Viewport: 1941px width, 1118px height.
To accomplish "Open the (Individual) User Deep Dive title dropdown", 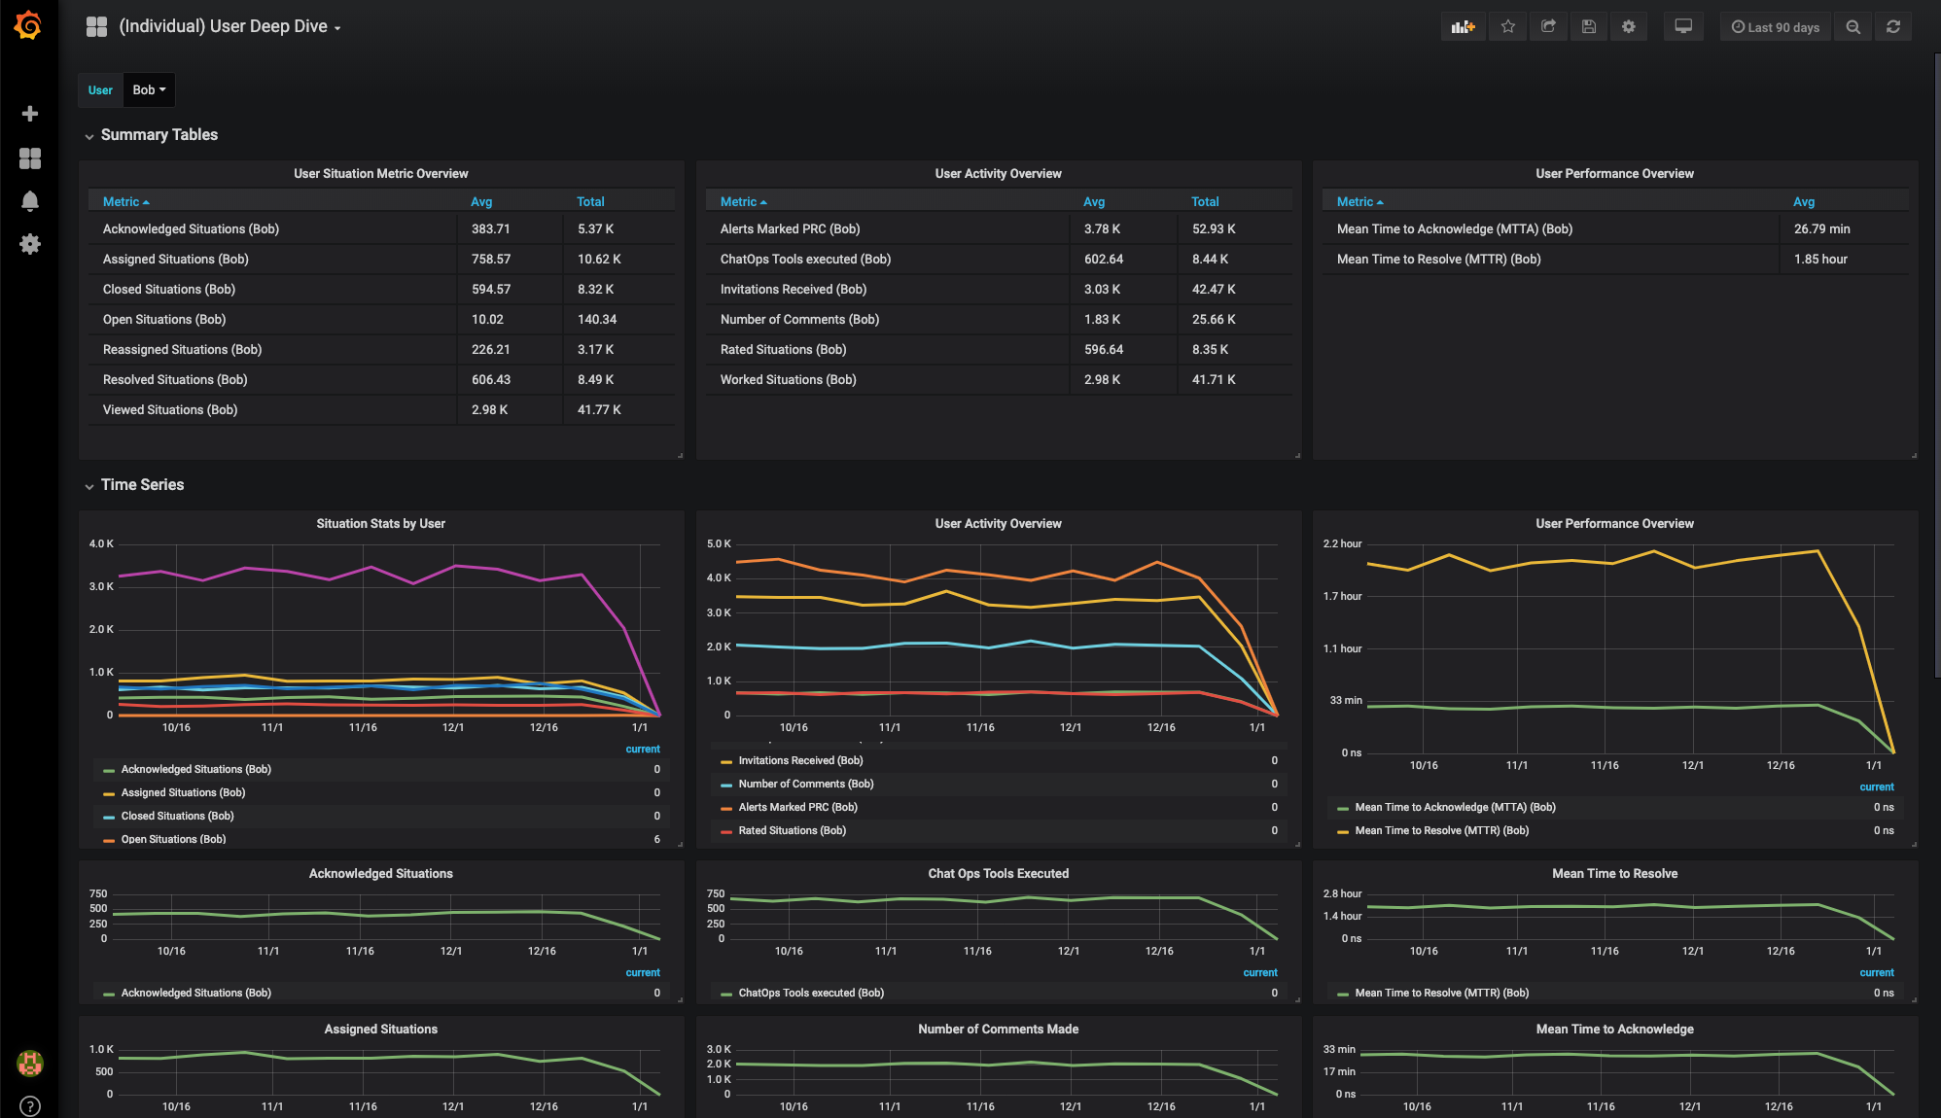I will [x=229, y=26].
